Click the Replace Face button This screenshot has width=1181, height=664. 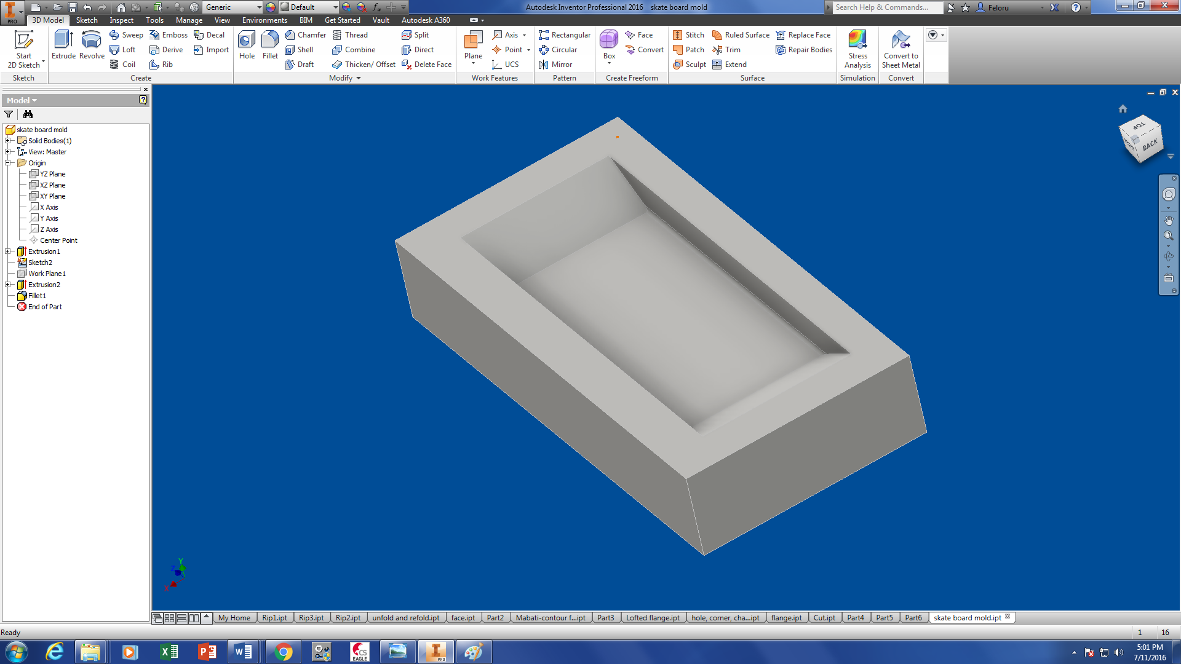click(x=803, y=35)
